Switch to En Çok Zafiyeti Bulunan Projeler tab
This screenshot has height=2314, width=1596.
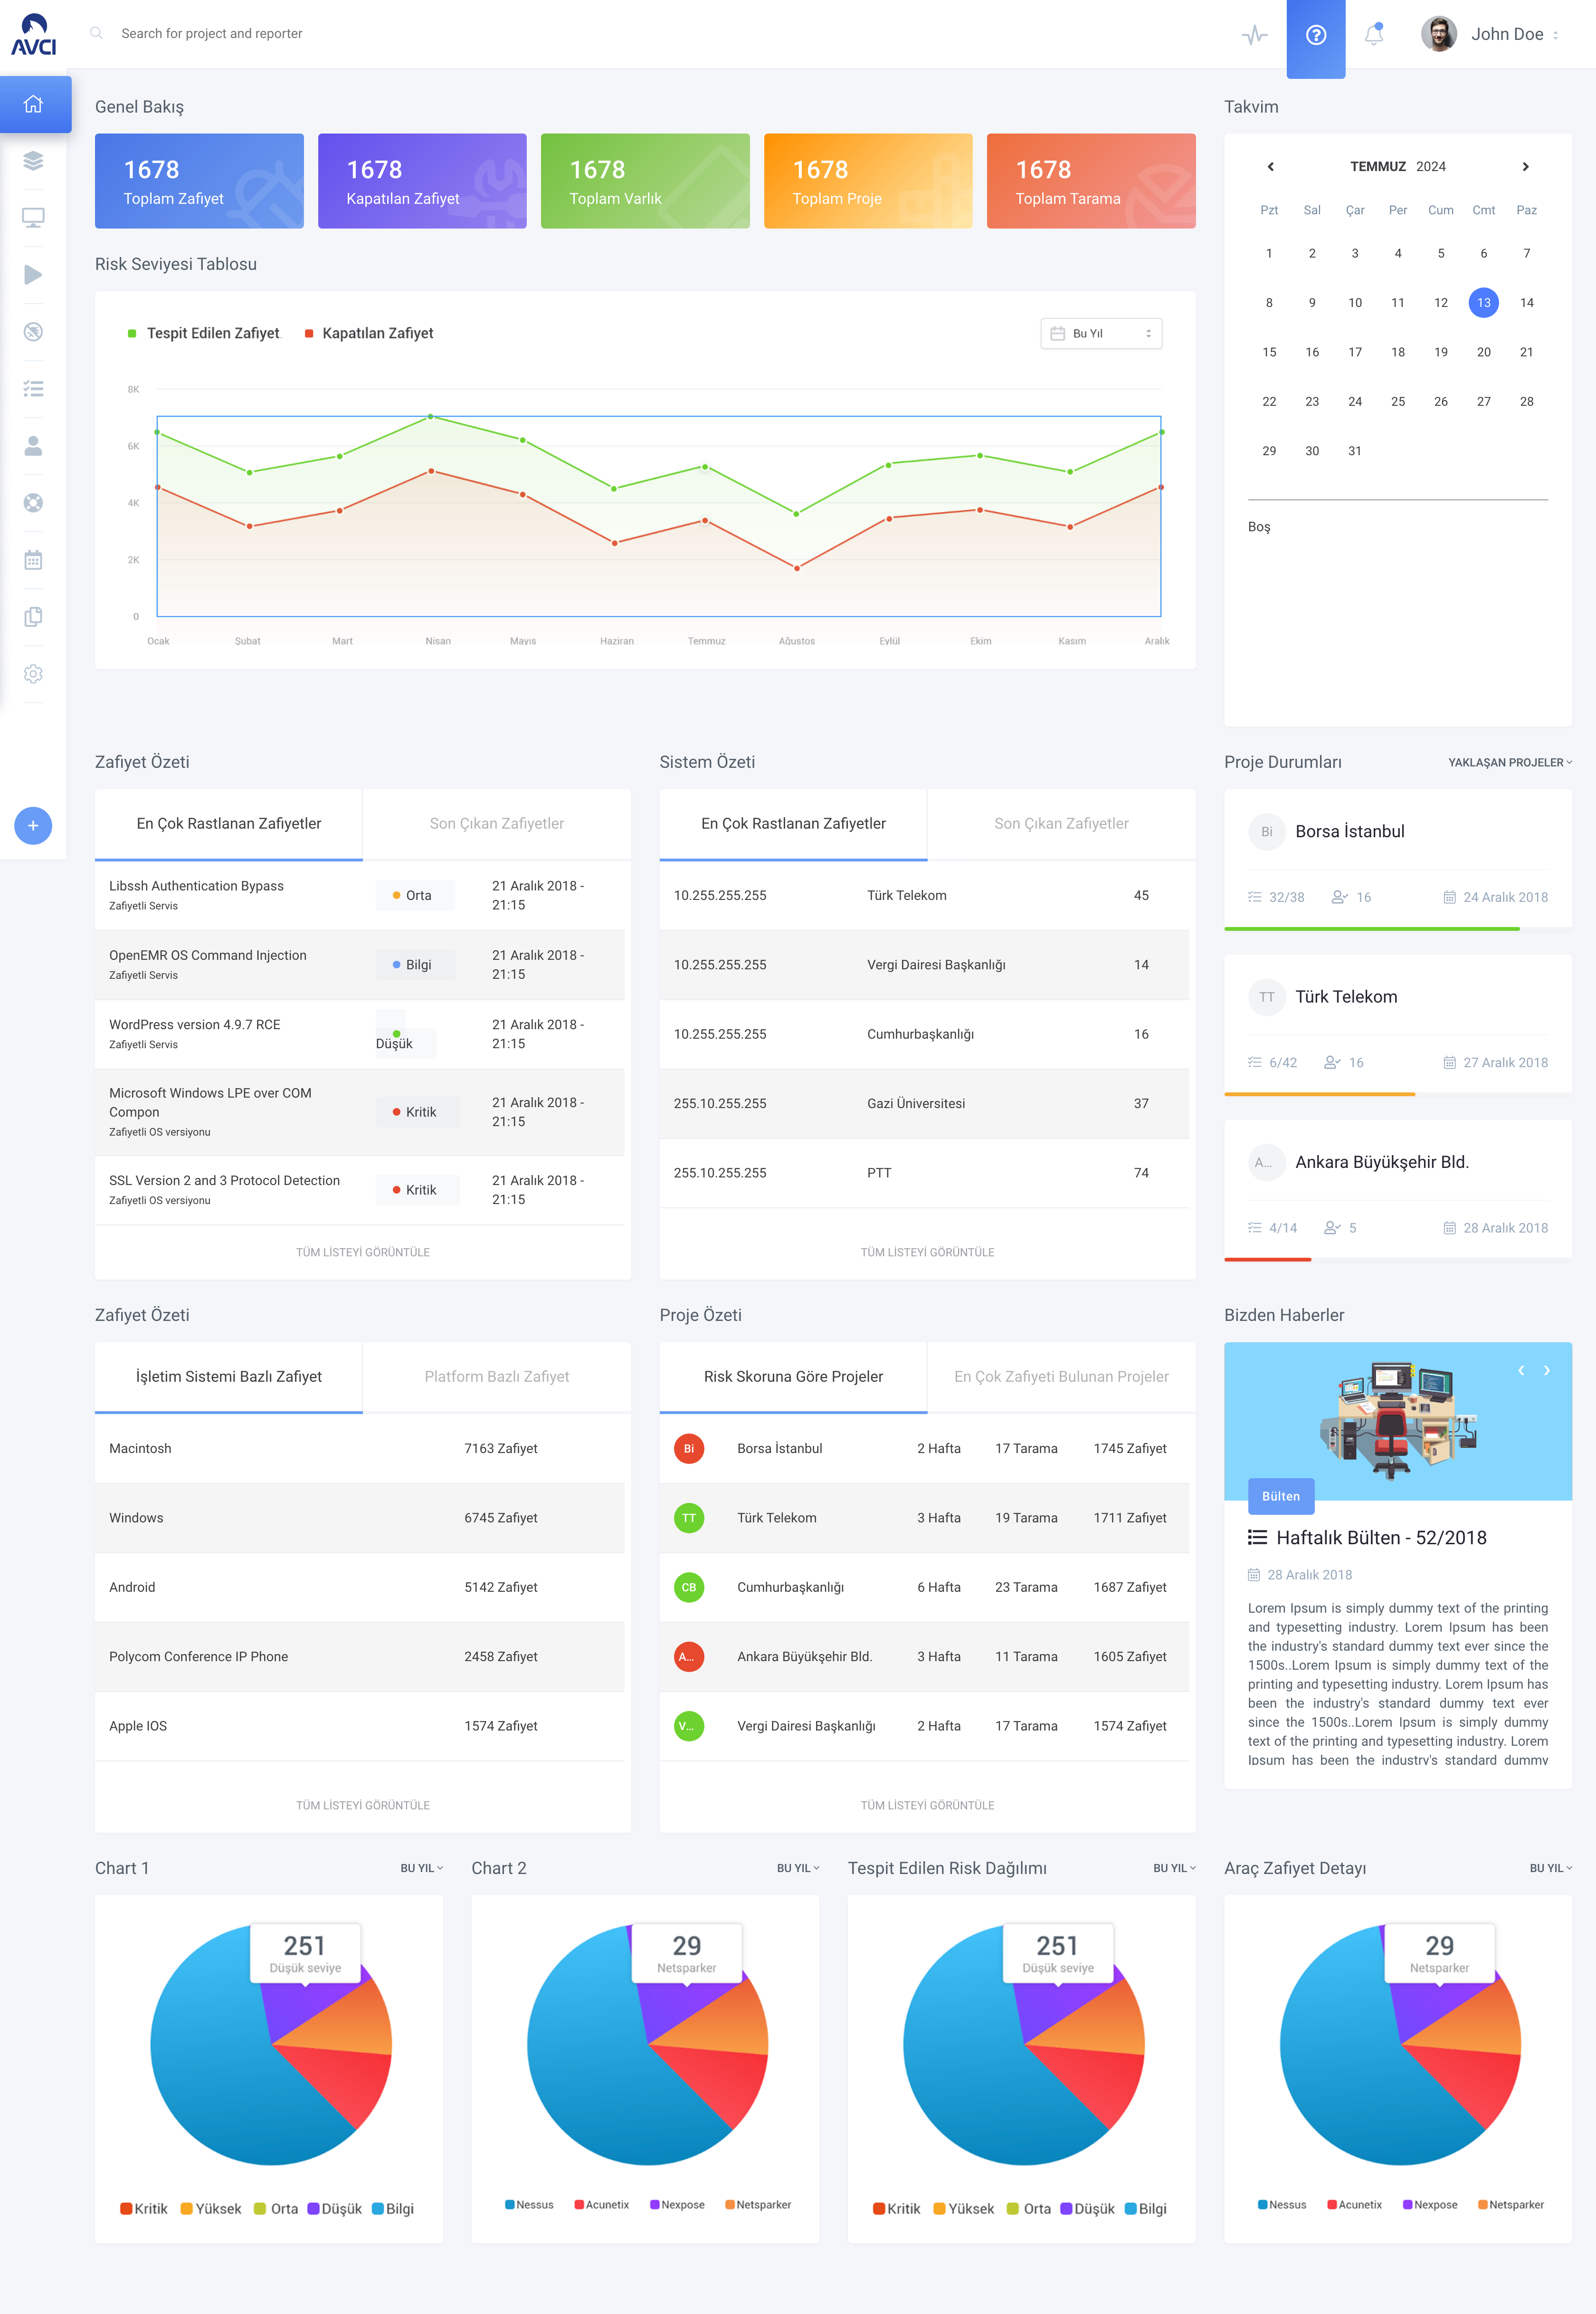[x=1061, y=1377]
